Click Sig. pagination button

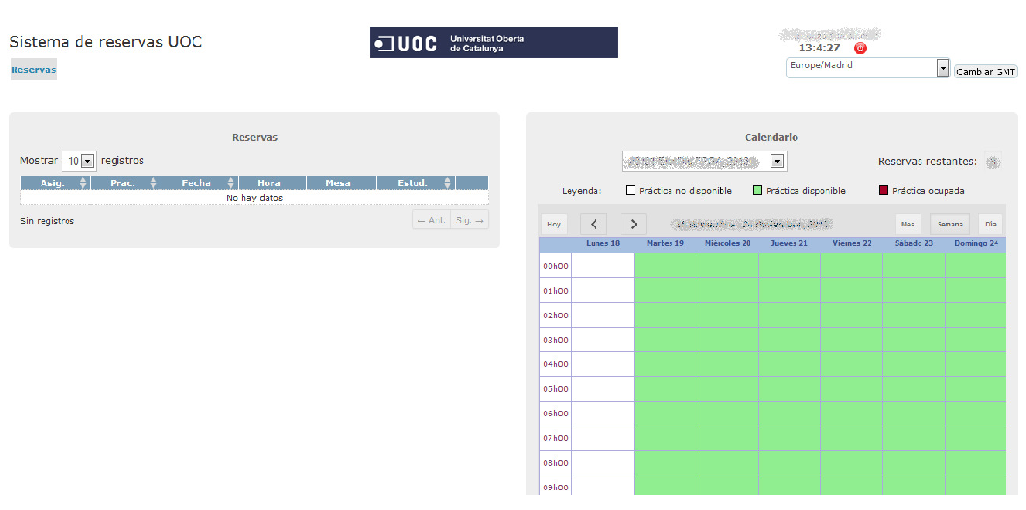[469, 220]
